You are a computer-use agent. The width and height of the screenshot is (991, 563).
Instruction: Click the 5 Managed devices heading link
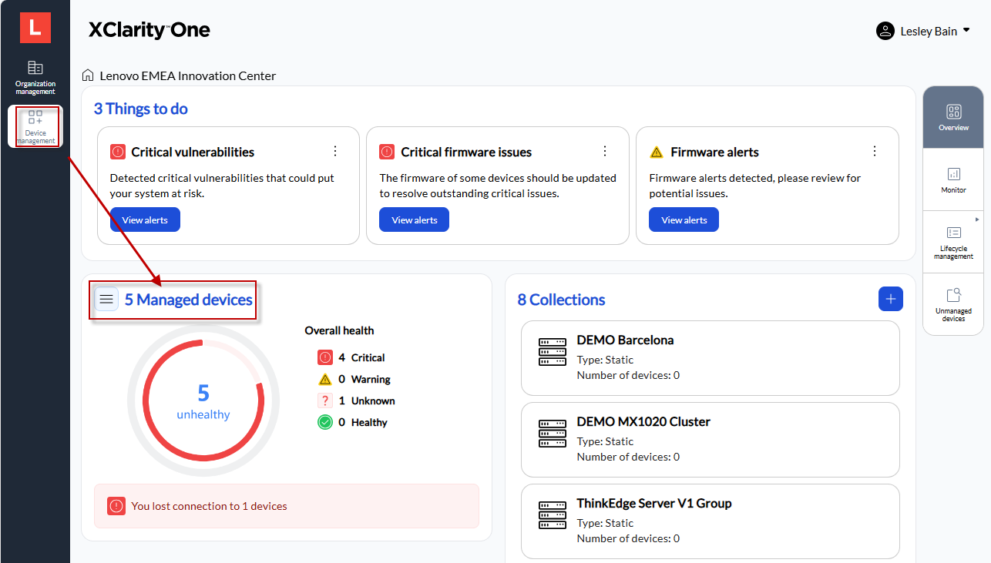189,300
